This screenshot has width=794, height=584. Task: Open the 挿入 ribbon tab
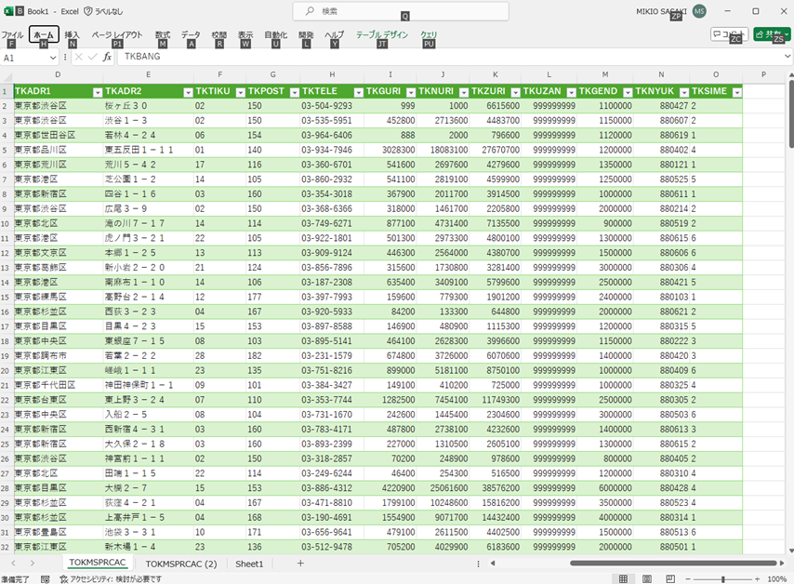click(x=72, y=34)
